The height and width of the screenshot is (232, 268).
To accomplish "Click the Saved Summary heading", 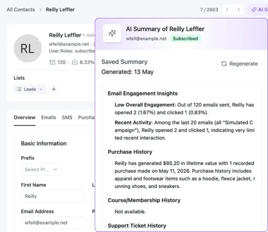I will click(x=124, y=62).
